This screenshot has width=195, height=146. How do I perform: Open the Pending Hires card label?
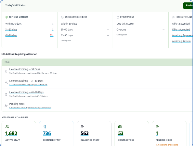point(164,140)
